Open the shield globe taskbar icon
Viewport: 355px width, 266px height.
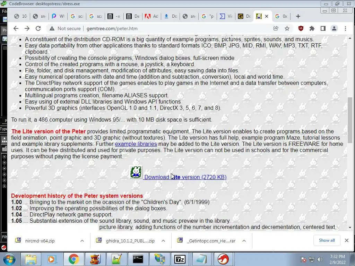click(159, 259)
